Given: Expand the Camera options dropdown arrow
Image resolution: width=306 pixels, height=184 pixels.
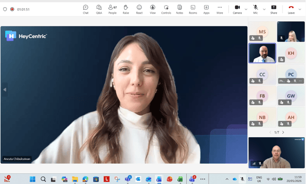Looking at the screenshot, I should (x=246, y=9).
